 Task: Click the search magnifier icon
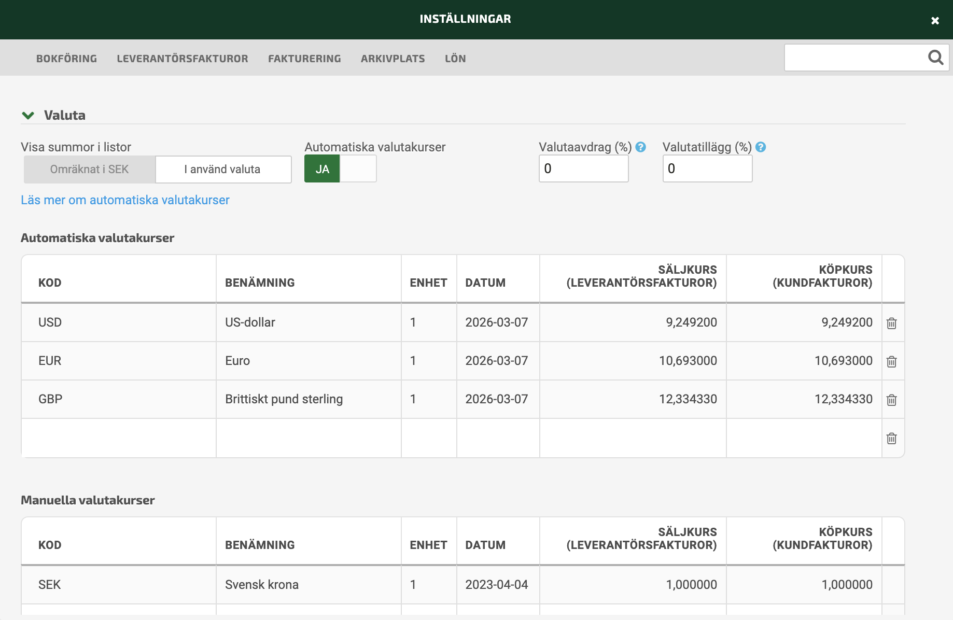tap(935, 58)
